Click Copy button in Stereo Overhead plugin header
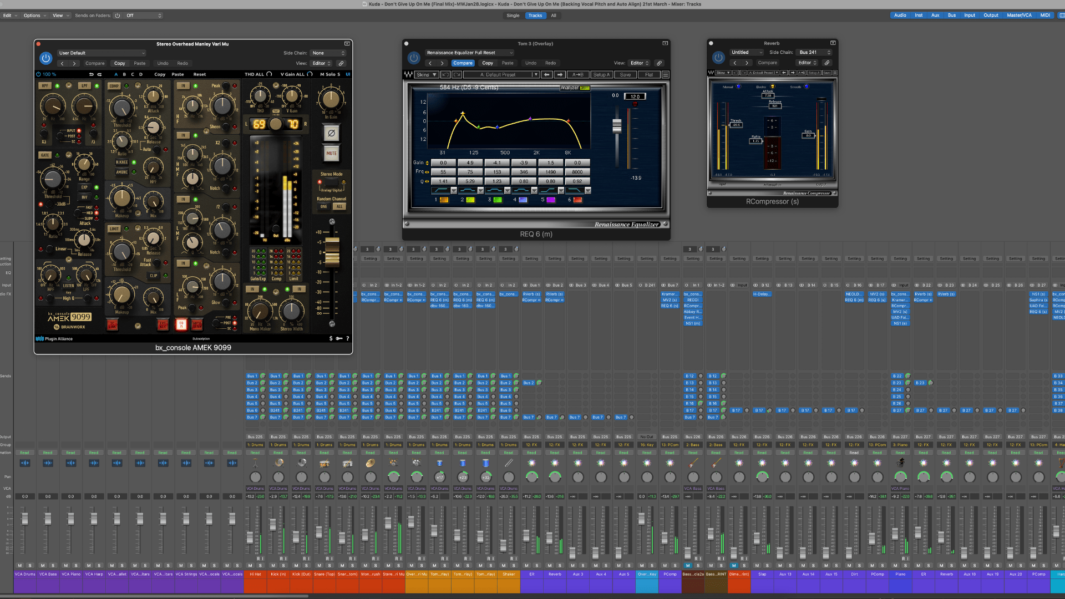This screenshot has width=1065, height=599. [x=119, y=63]
